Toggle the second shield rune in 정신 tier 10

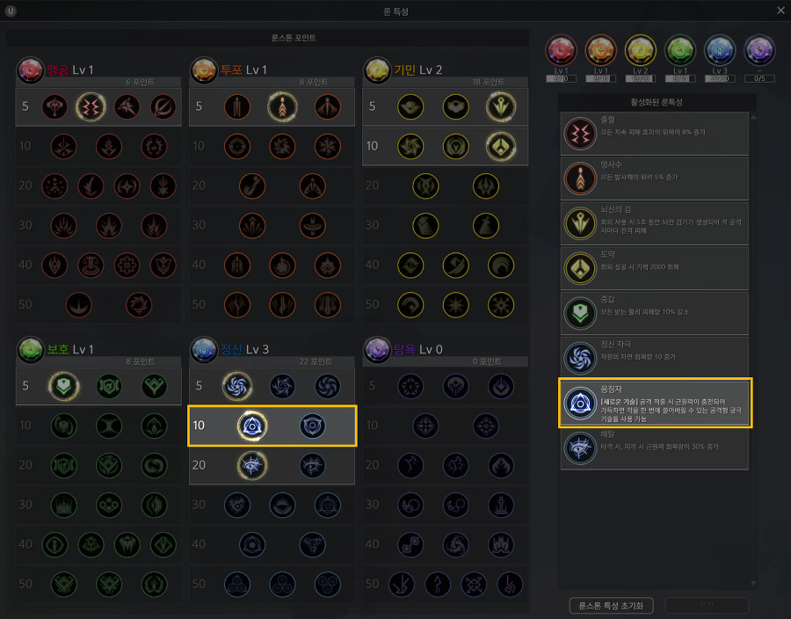click(312, 426)
